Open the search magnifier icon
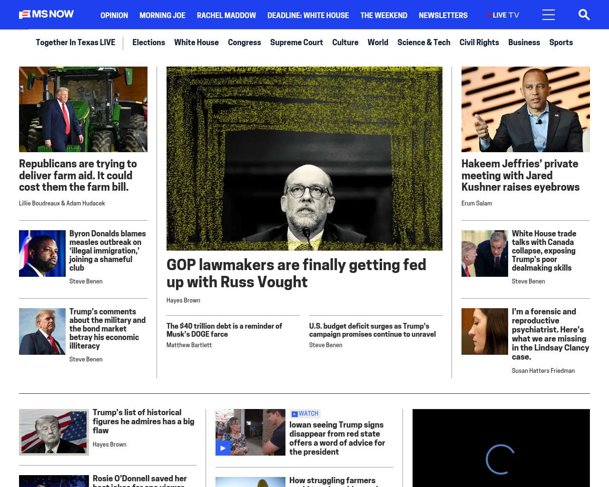Screen dimensions: 609x487 pos(584,15)
